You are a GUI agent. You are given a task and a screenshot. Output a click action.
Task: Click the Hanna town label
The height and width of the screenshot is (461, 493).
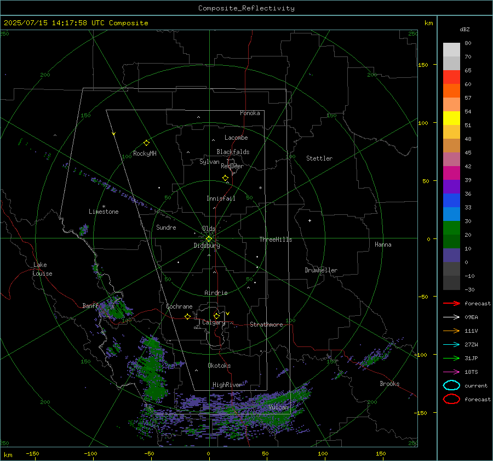pos(383,244)
